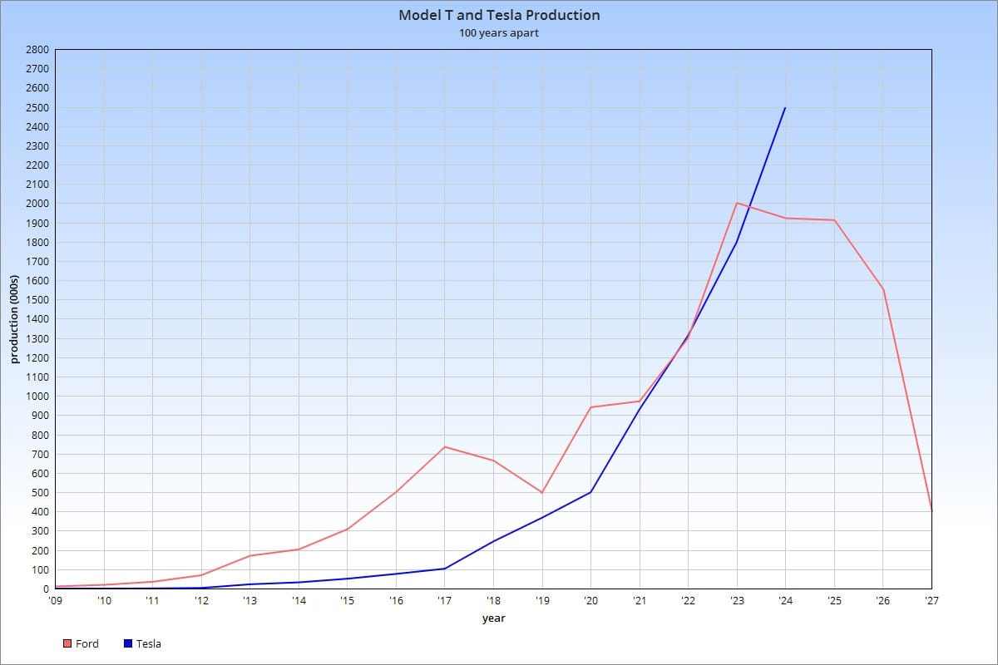Click the 500 y-axis value

point(41,493)
